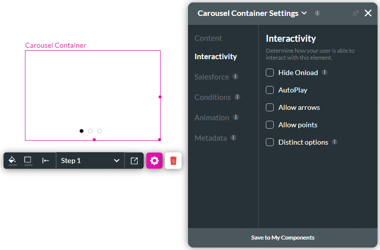Screen dimensions: 380x250
Task: Check the Allow arrows option
Action: coord(270,107)
